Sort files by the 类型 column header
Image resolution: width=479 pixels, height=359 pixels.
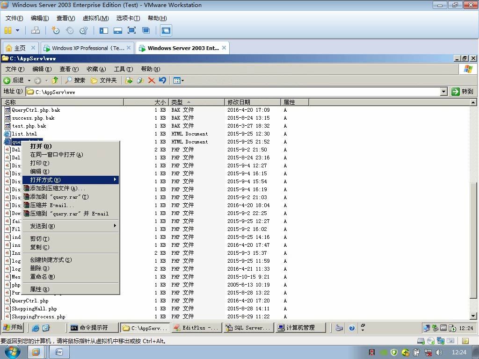(197, 102)
